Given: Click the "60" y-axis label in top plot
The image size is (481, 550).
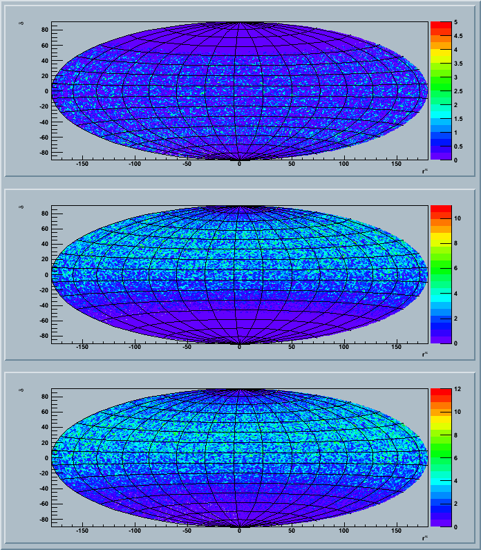Looking at the screenshot, I should pyautogui.click(x=45, y=46).
